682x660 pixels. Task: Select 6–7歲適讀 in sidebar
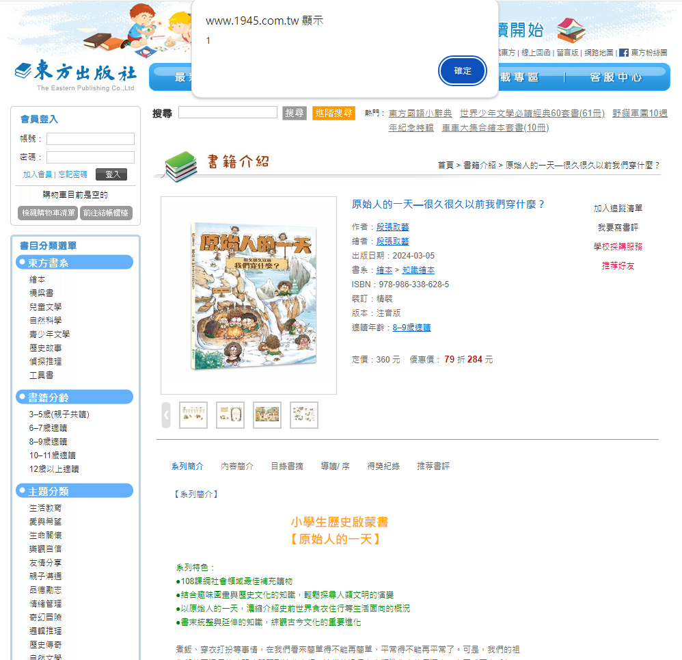(48, 428)
